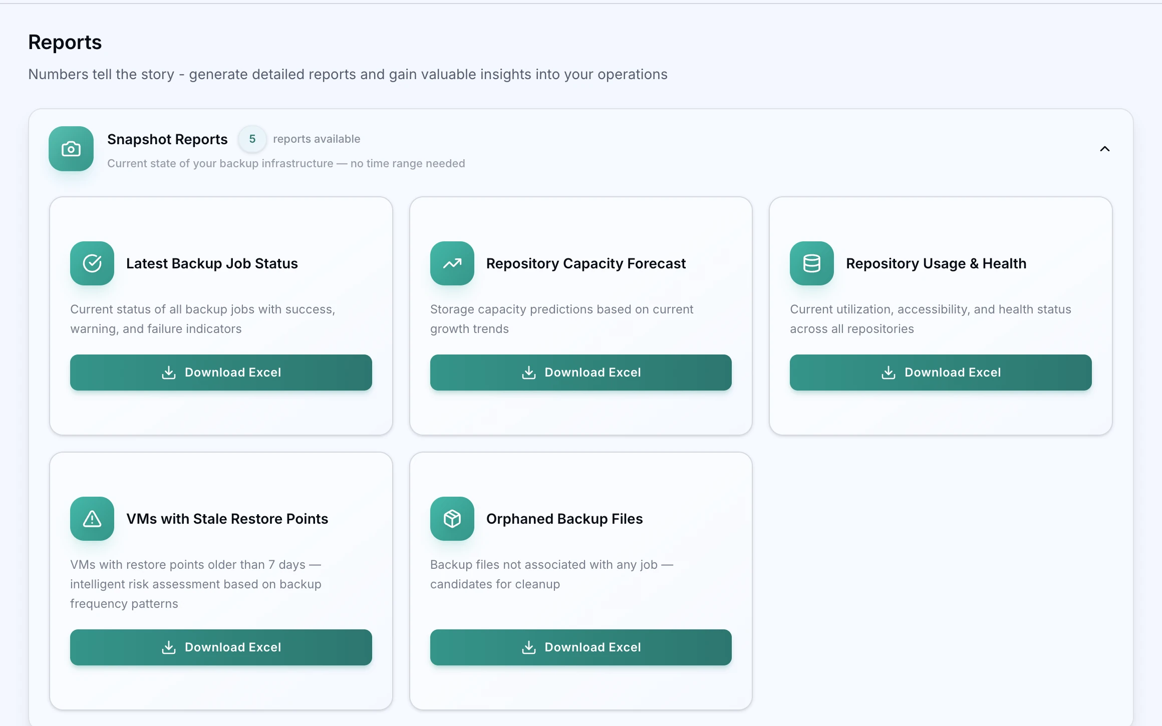The width and height of the screenshot is (1162, 726).
Task: Click the 'Orphaned Backup Files' card title
Action: tap(564, 519)
